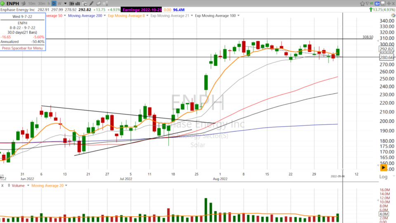Image resolution: width=396 pixels, height=223 pixels.
Task: Click the Annualized -50.40% value
Action: pos(38,41)
